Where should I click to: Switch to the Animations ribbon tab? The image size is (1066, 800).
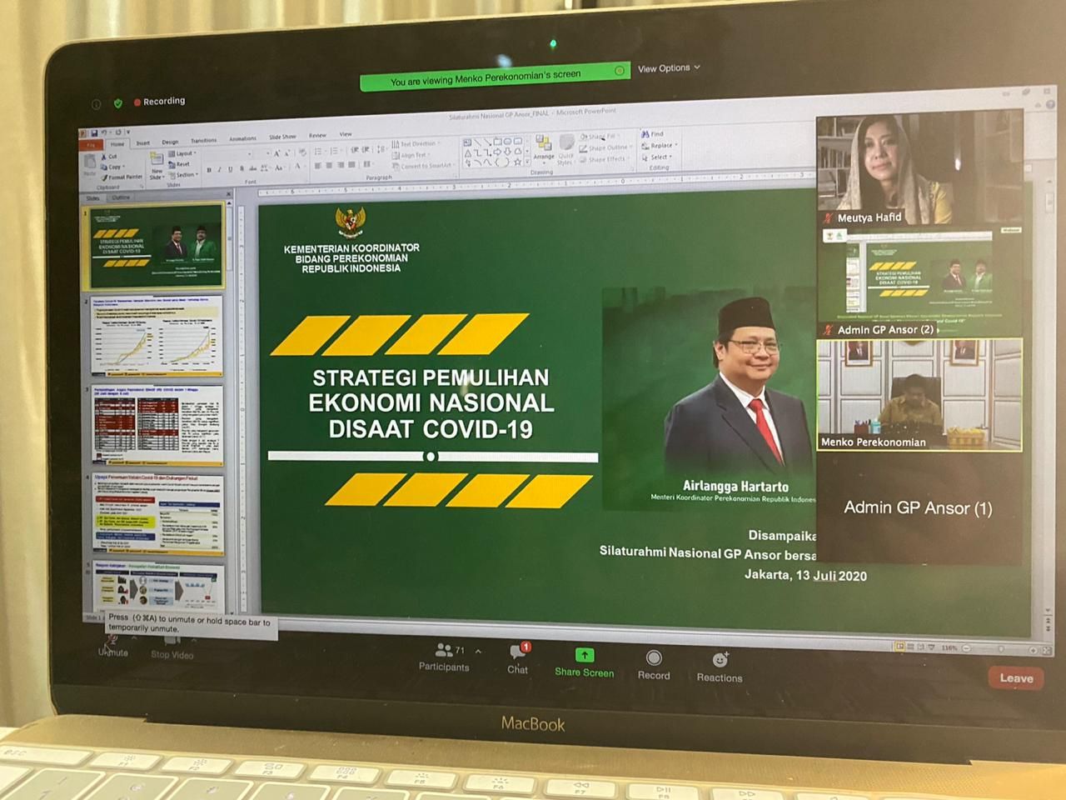tap(242, 139)
